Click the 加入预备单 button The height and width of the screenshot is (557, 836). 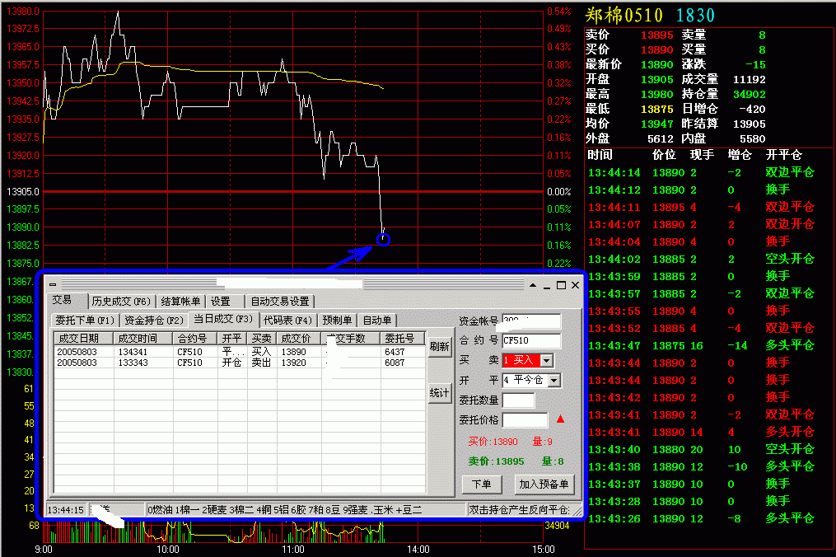(x=544, y=484)
